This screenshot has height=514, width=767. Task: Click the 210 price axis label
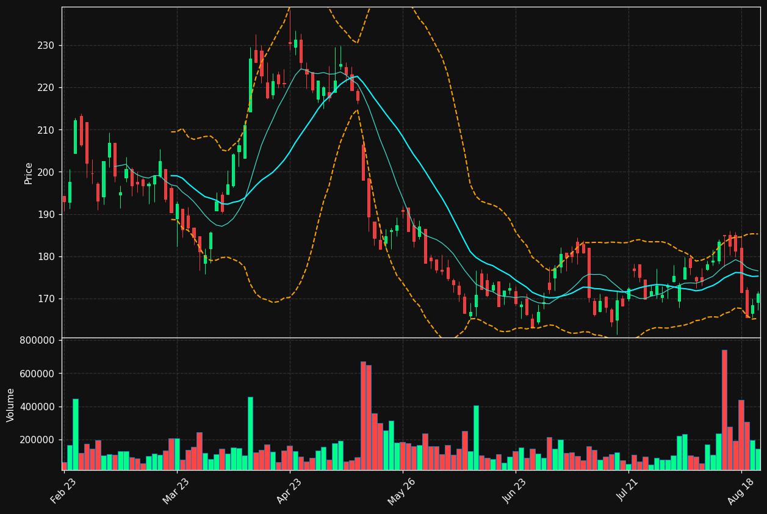coord(46,130)
